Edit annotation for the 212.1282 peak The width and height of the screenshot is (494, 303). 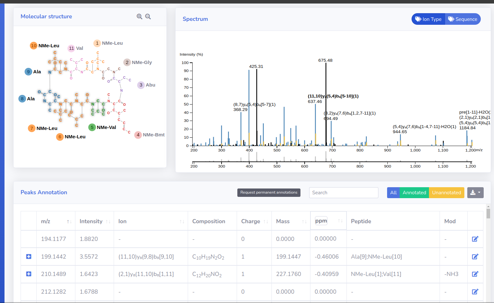(x=475, y=292)
